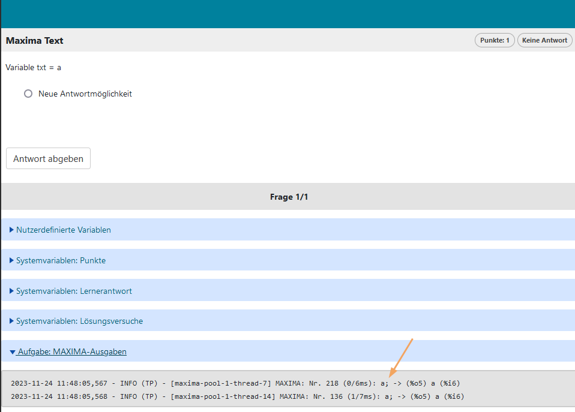Click the maxima-pool-1-thread-7 log line
This screenshot has width=575, height=412.
point(235,383)
